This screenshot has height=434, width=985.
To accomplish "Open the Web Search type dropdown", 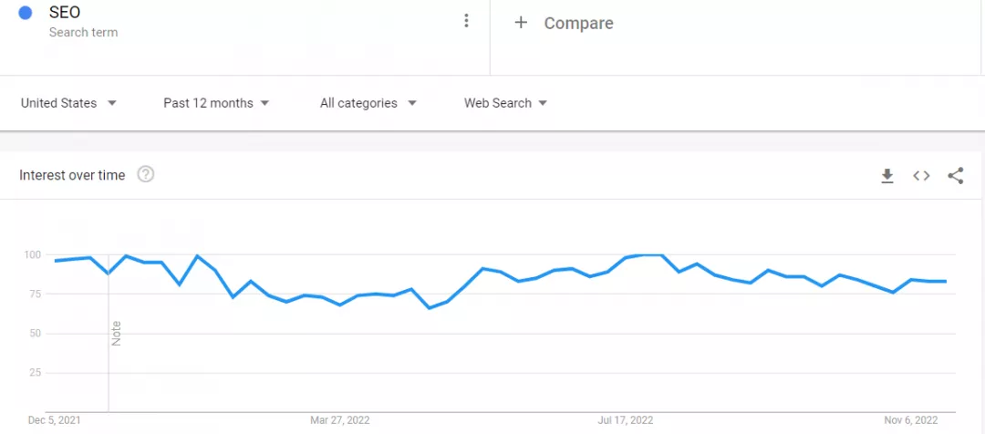I will (x=505, y=103).
